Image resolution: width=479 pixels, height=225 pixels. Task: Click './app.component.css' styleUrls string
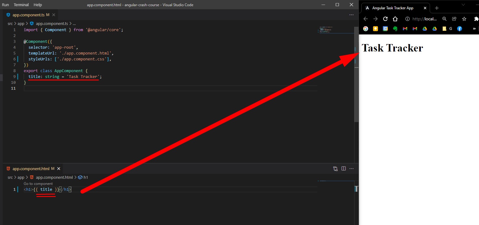(x=82, y=59)
